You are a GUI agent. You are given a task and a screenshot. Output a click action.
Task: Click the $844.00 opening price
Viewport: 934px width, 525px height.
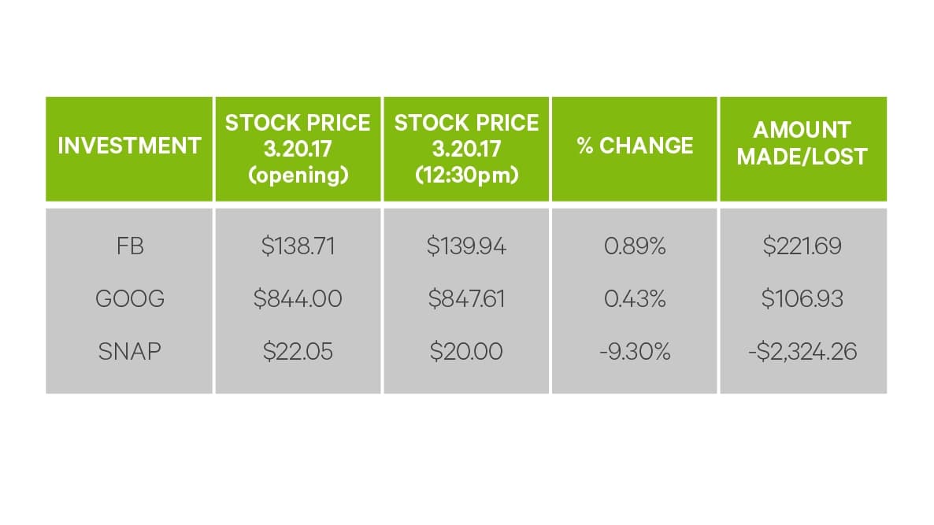click(298, 299)
